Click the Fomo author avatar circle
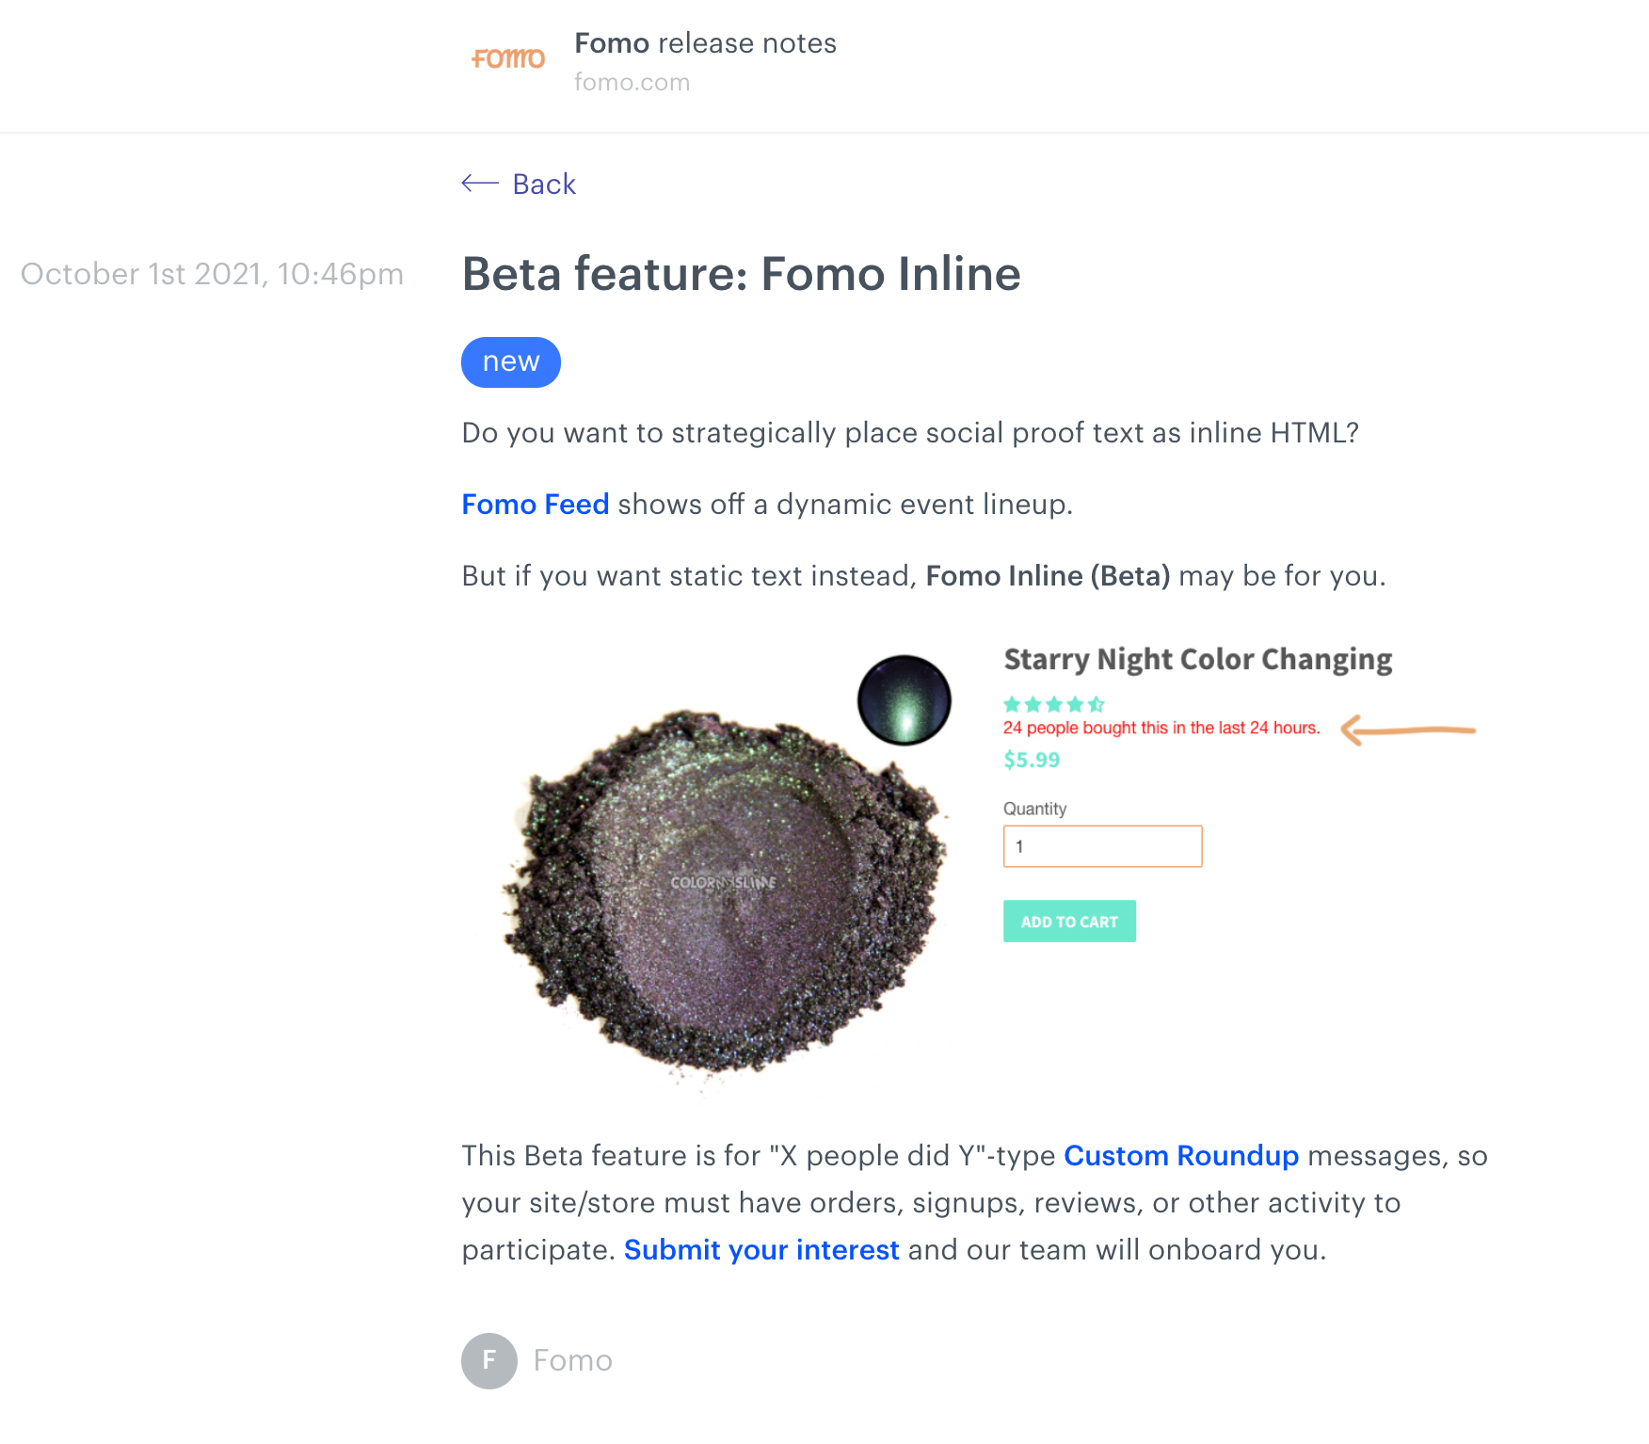1649x1444 pixels. pos(489,1361)
